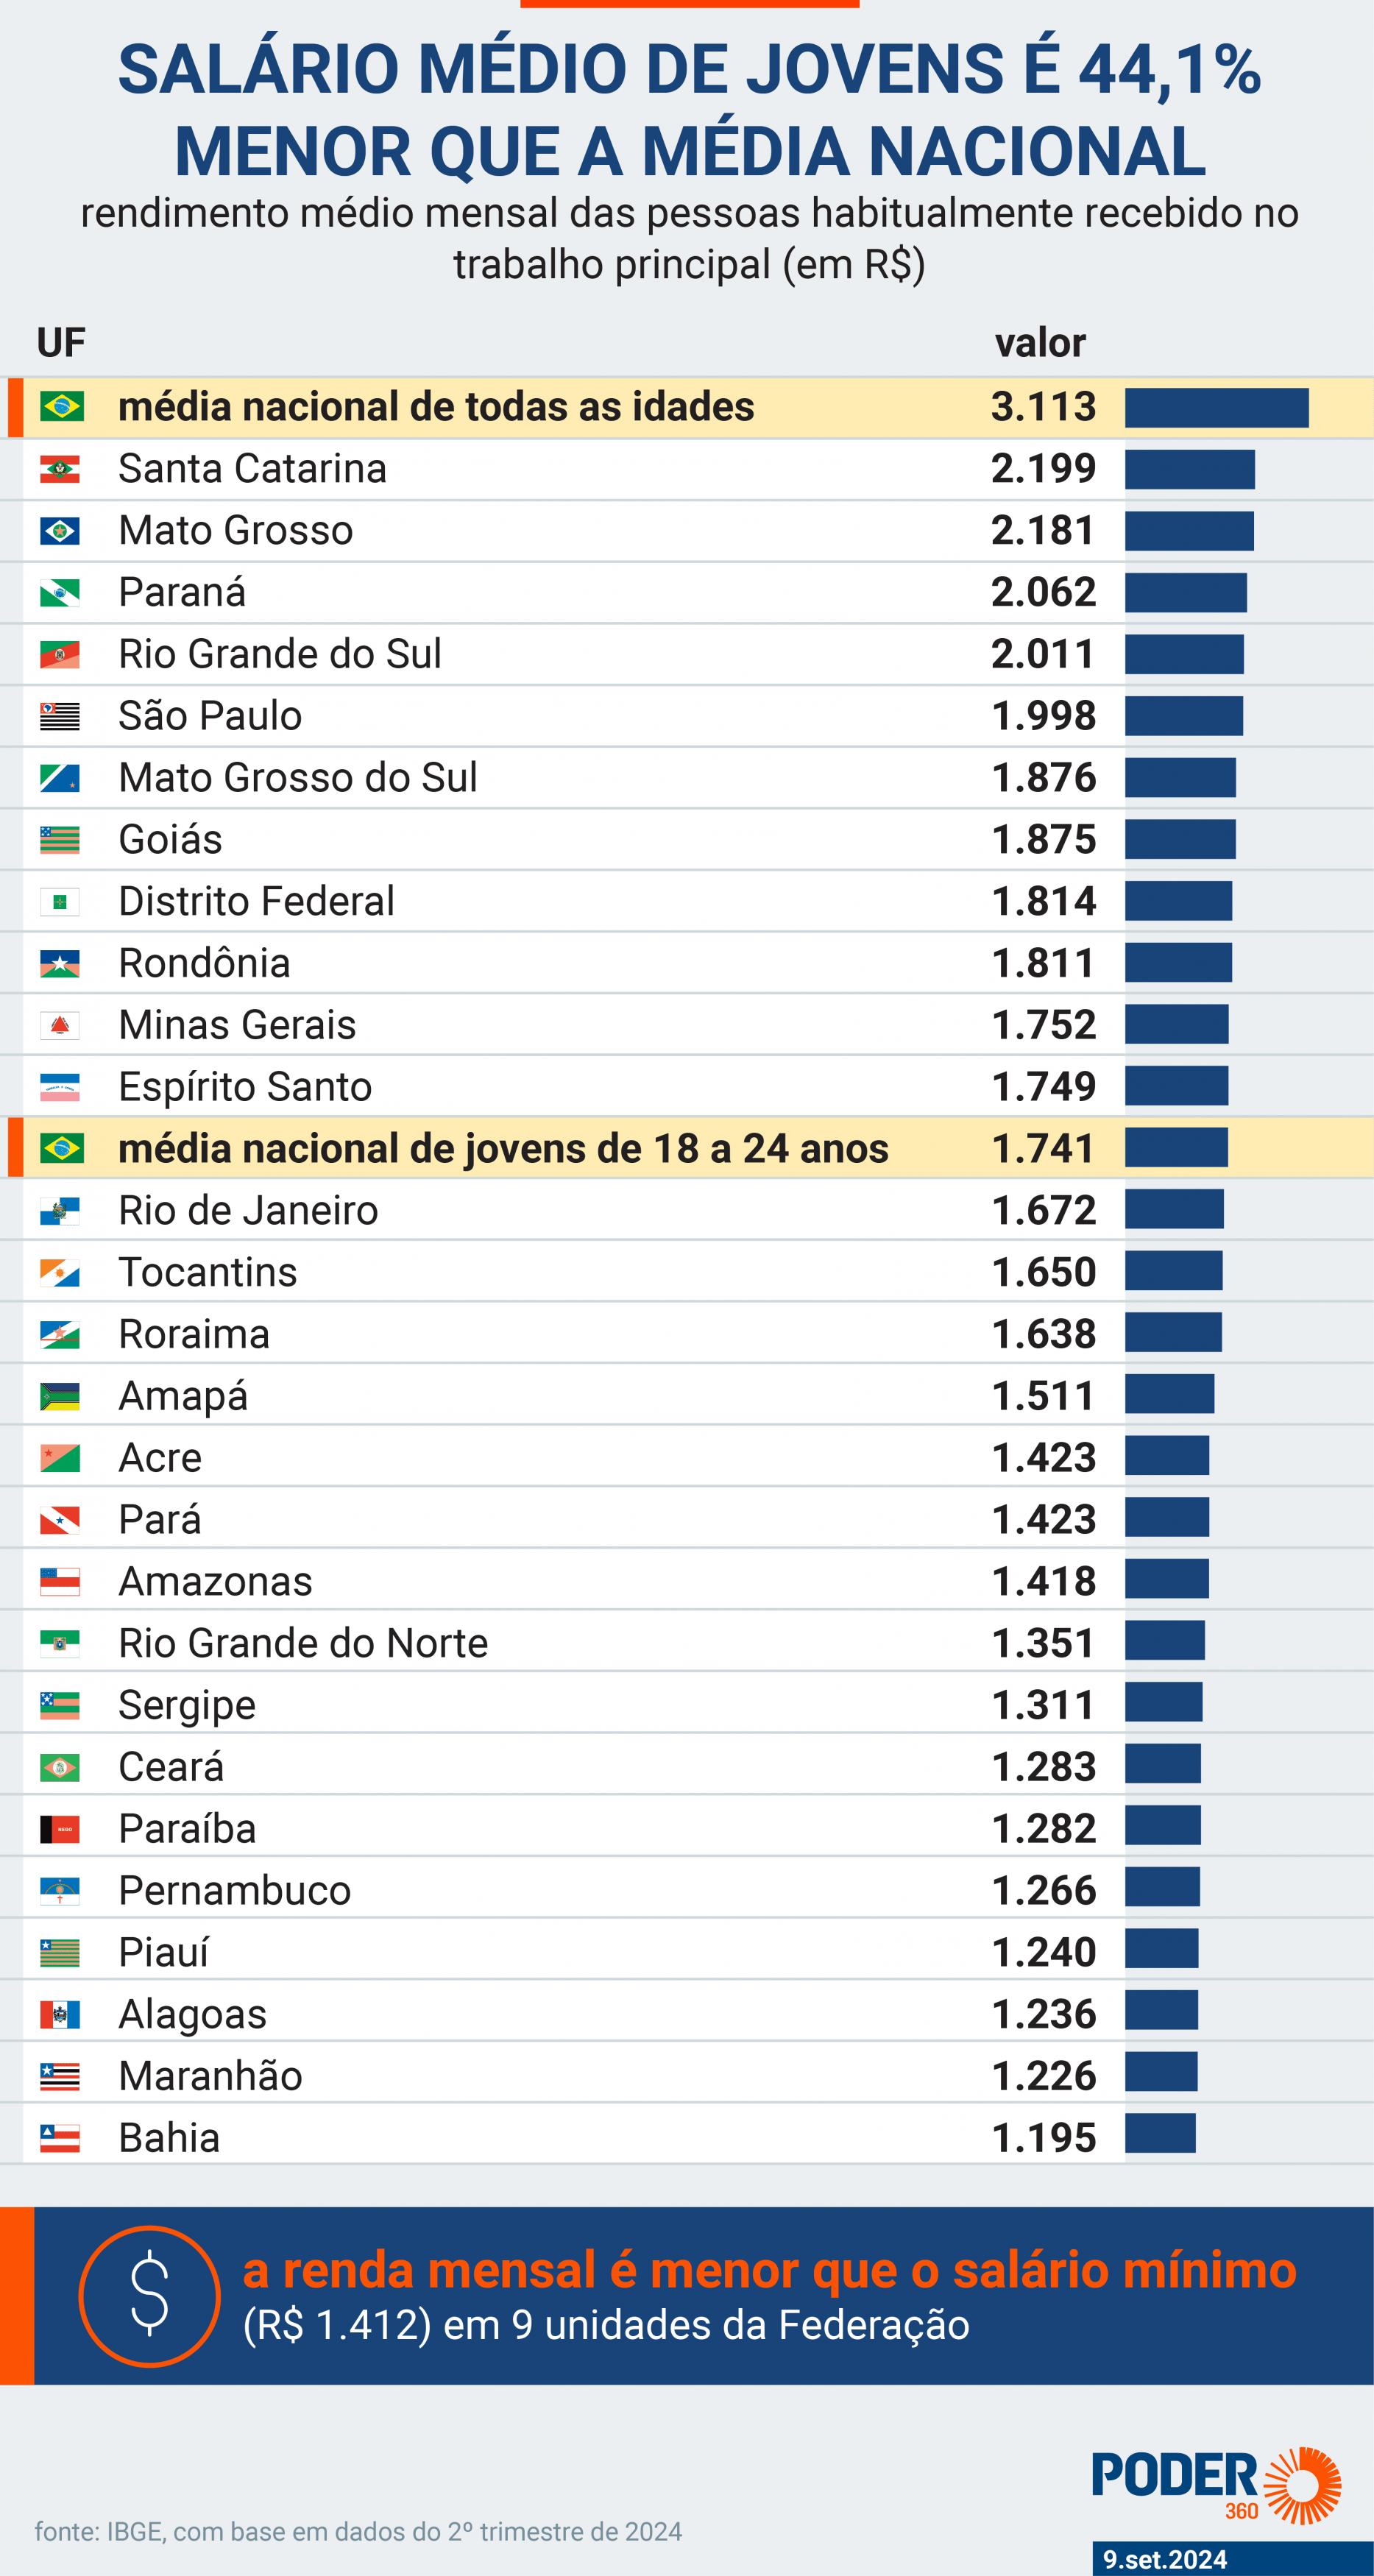The height and width of the screenshot is (2576, 1374).
Task: Click the Poder360 logo
Action: [x=1216, y=2485]
